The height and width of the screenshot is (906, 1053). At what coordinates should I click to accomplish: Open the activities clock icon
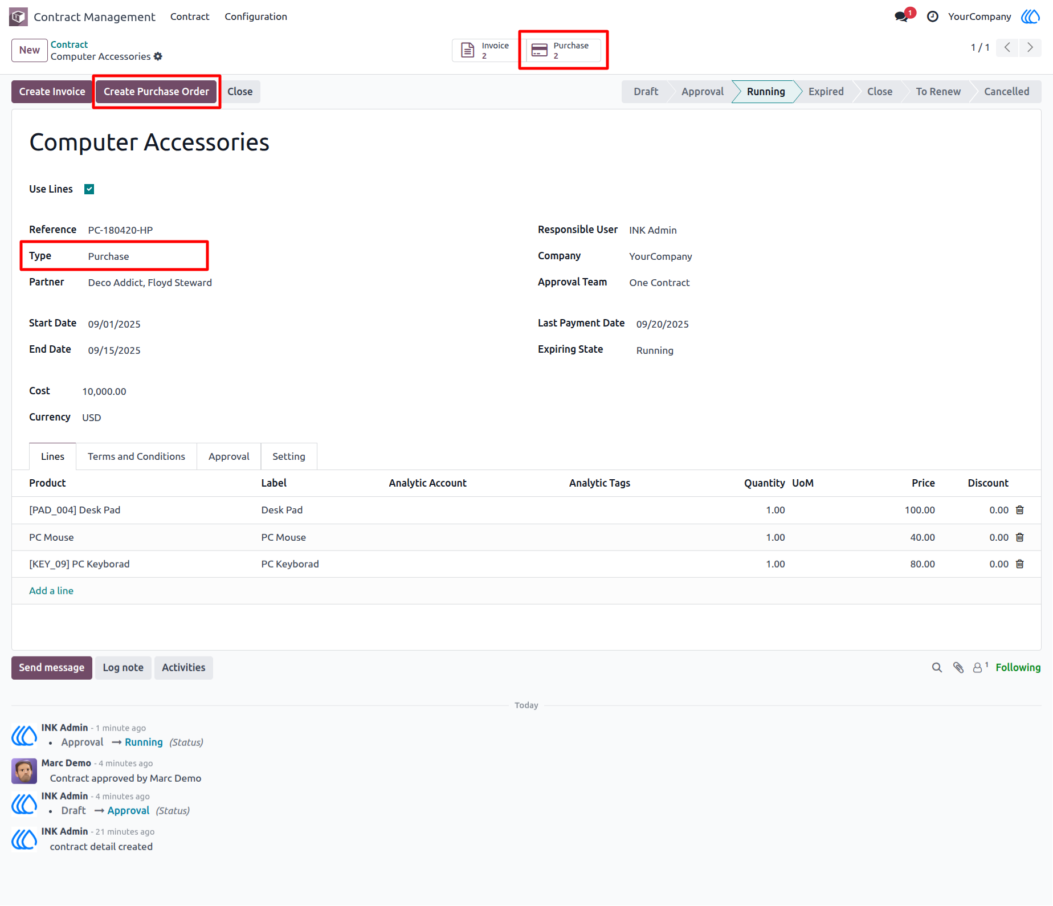(933, 17)
